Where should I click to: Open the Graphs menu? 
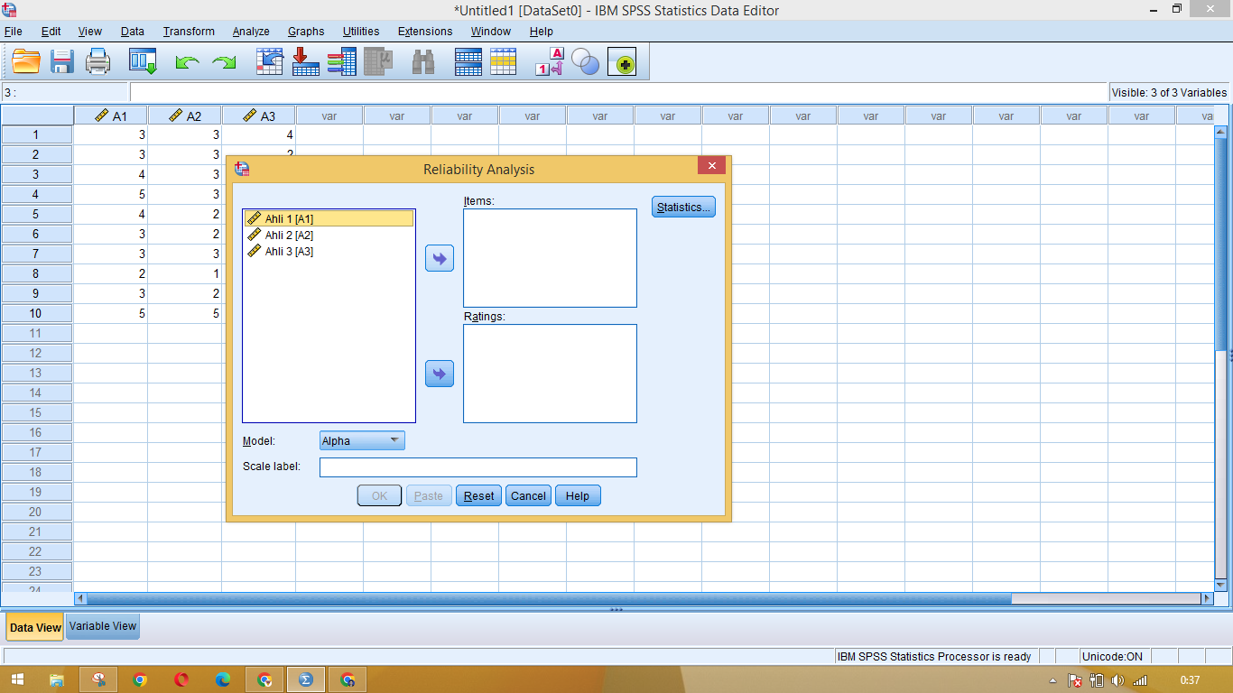pos(306,31)
